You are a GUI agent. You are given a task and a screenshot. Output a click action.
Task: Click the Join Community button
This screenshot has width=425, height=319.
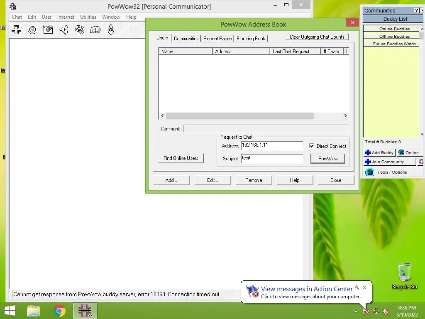pyautogui.click(x=389, y=162)
